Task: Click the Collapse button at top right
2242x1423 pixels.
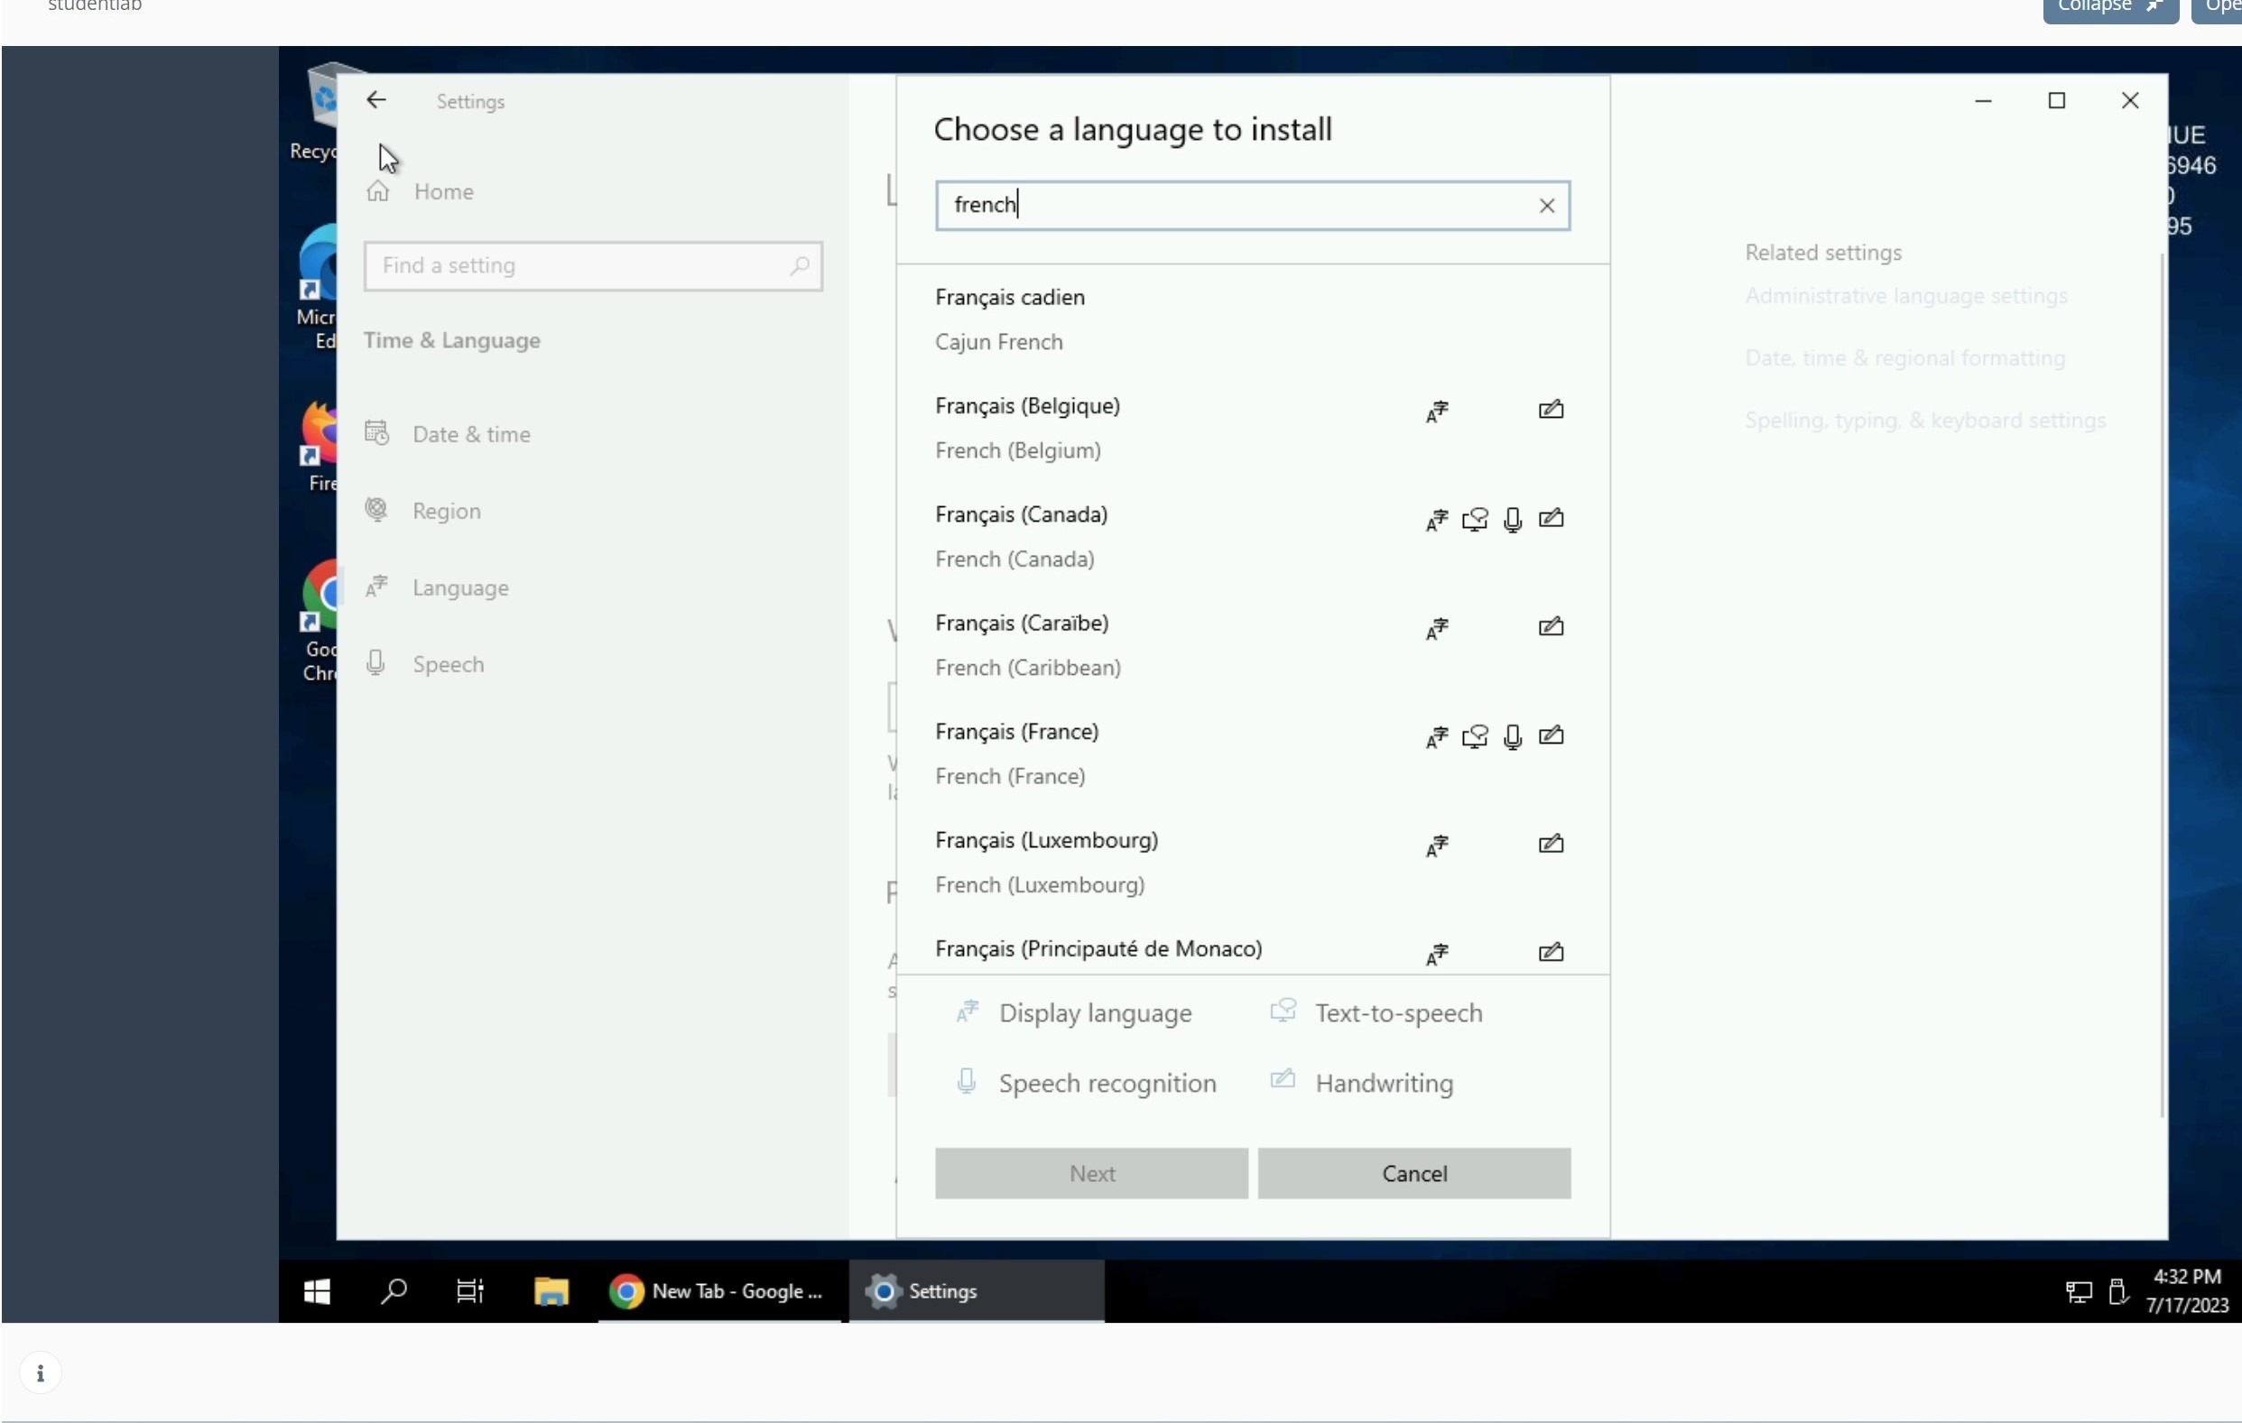Action: [x=2110, y=7]
